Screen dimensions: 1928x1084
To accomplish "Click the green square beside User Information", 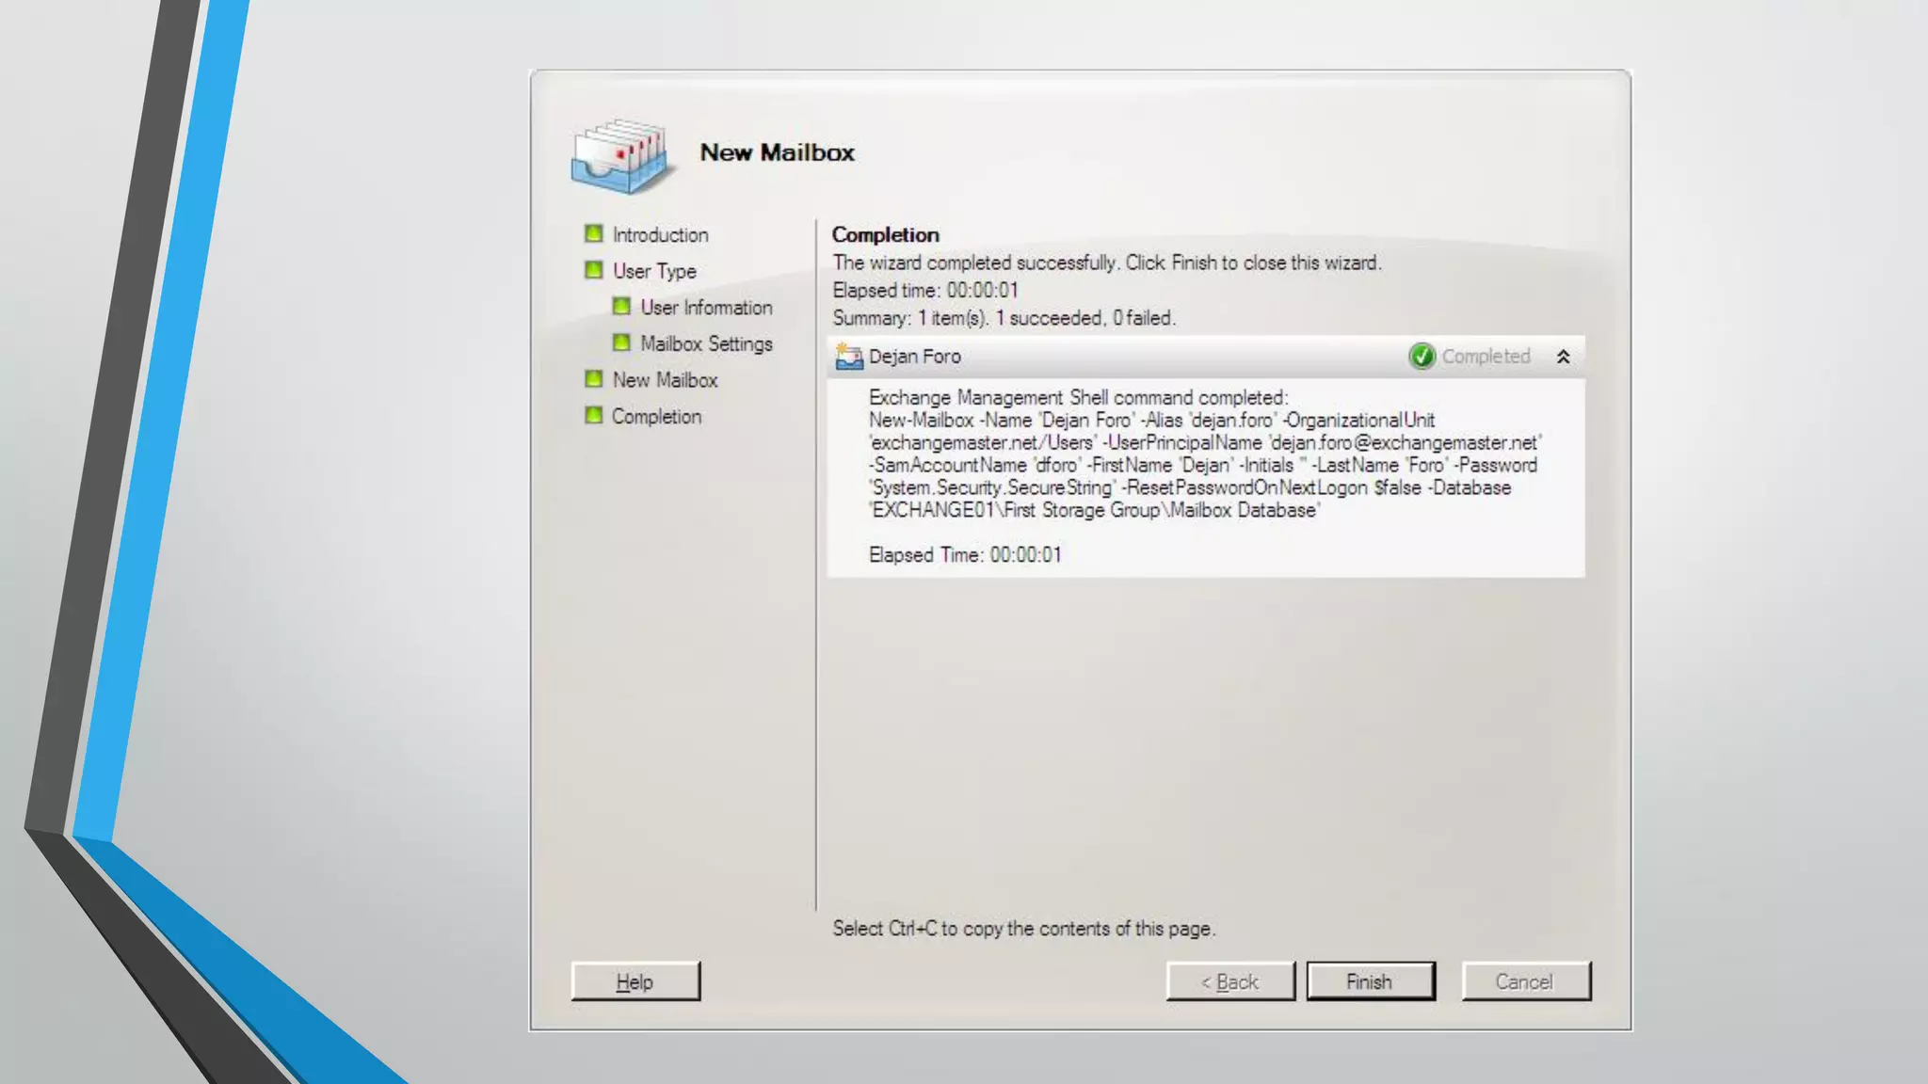I will [621, 307].
